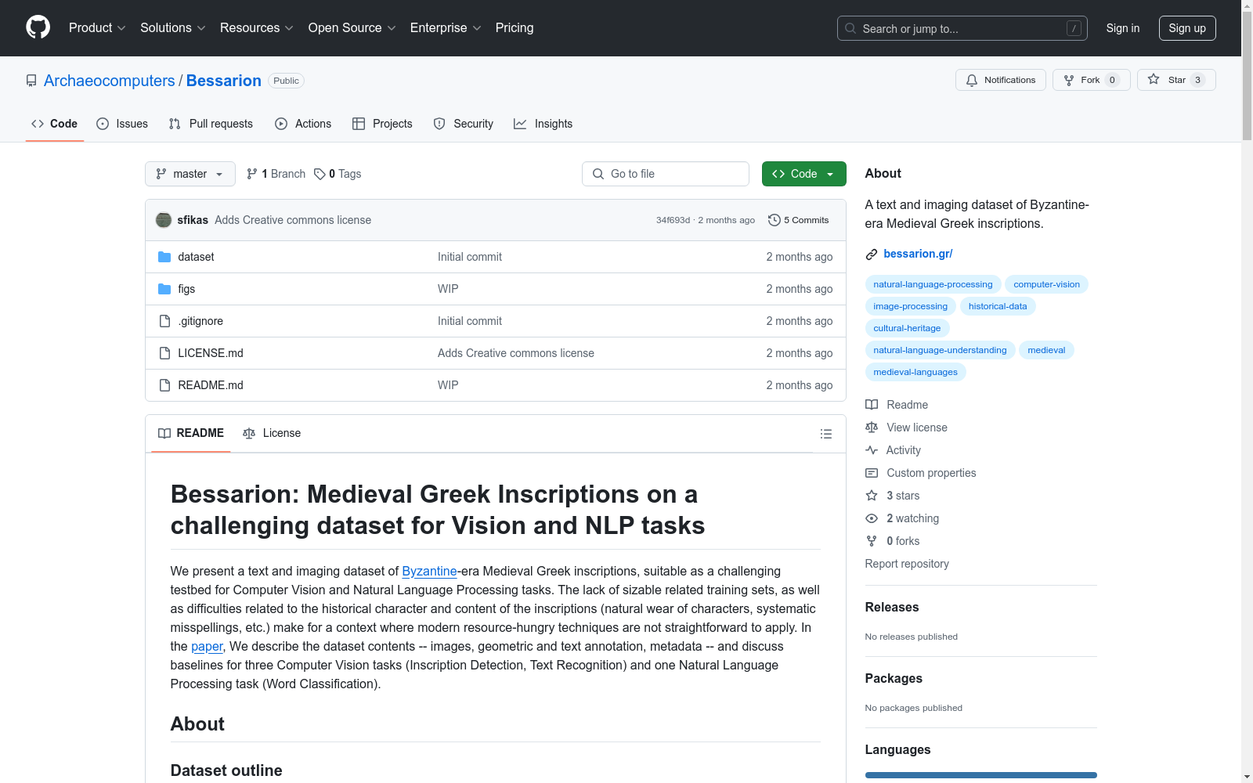This screenshot has height=783, width=1253.
Task: Click the bell icon in Notifications
Action: pos(972,80)
